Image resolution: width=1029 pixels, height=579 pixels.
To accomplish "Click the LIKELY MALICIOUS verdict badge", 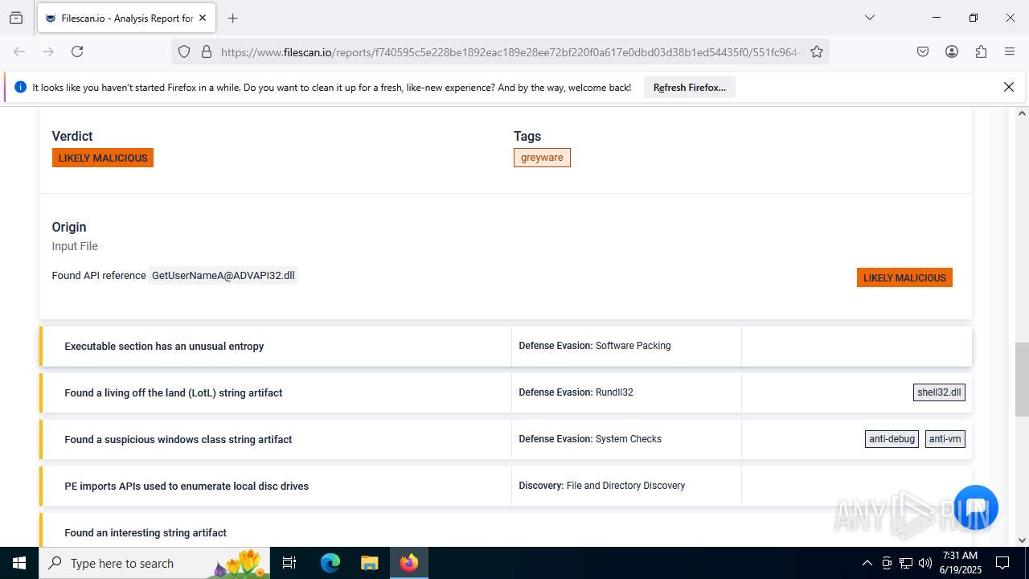I will coord(103,158).
